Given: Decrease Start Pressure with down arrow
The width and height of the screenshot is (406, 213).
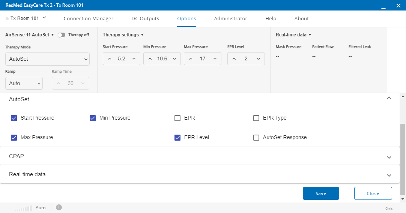Looking at the screenshot, I should click(x=134, y=59).
